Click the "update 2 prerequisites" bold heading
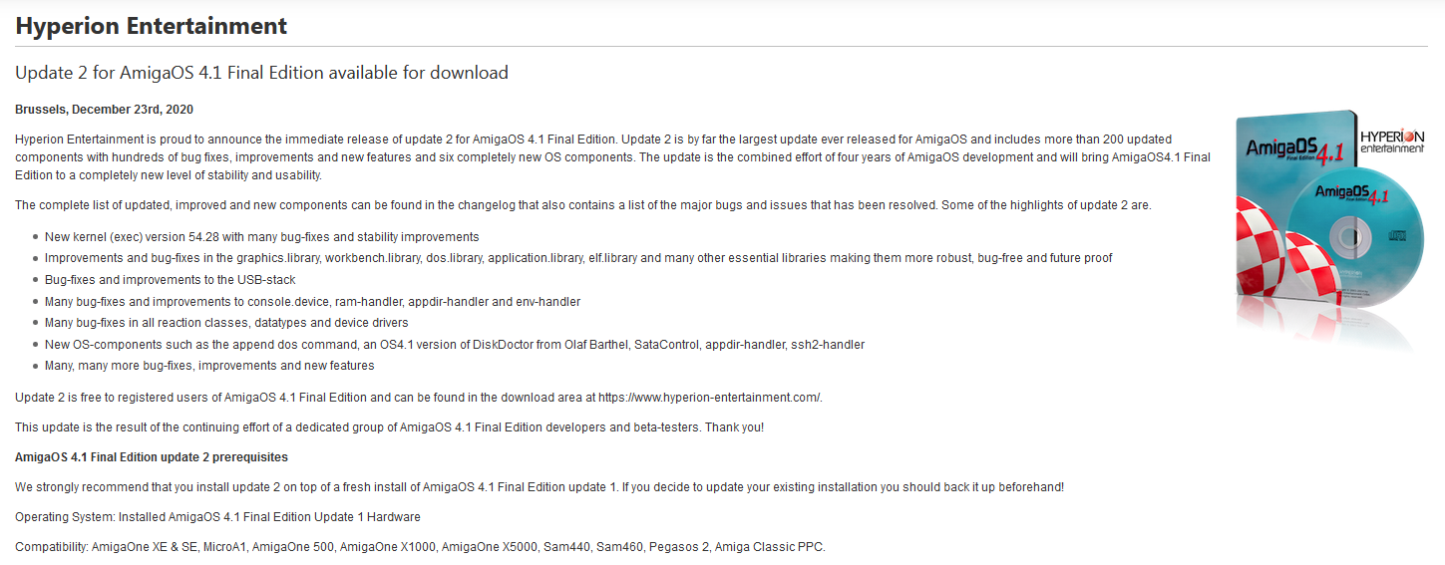The image size is (1445, 565). click(152, 457)
